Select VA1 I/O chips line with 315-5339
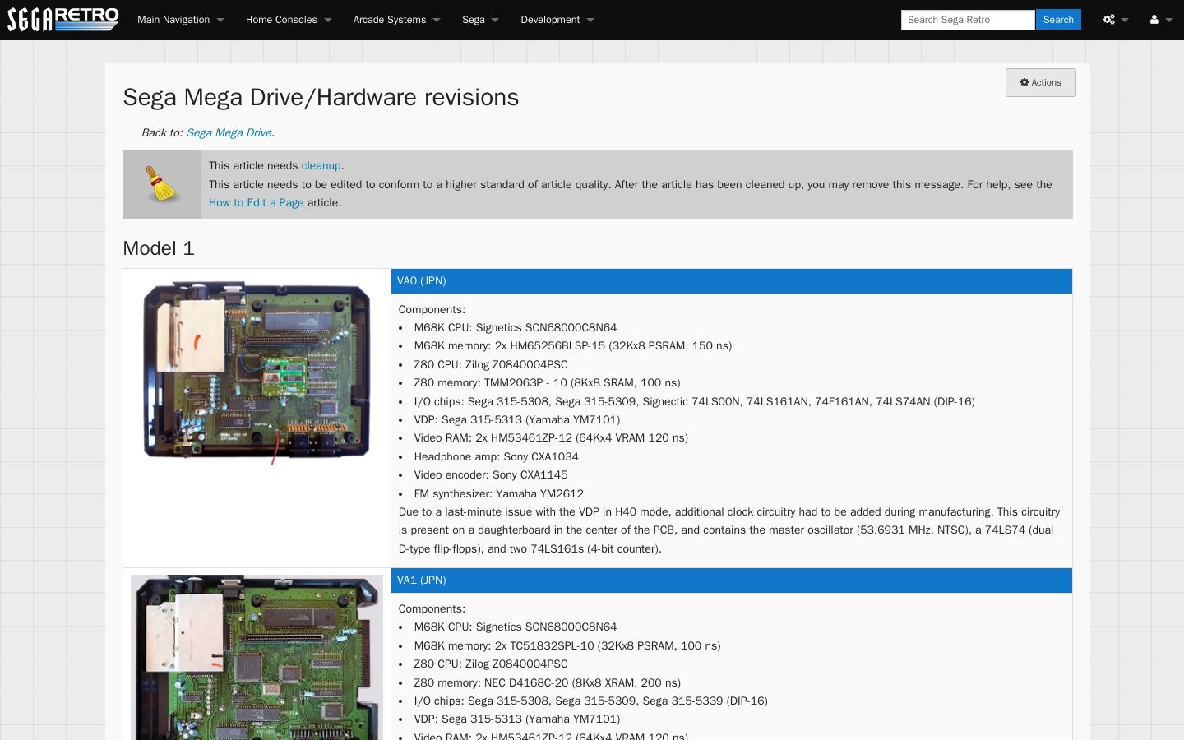1184x740 pixels. (x=590, y=701)
